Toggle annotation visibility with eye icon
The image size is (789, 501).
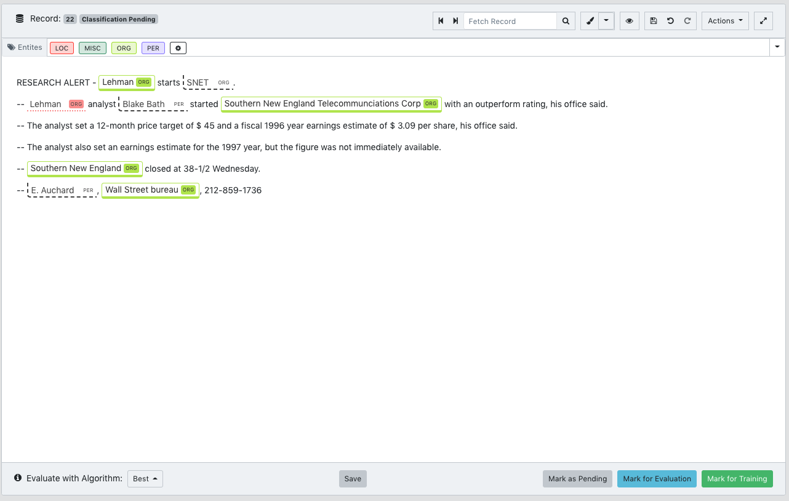click(x=629, y=21)
